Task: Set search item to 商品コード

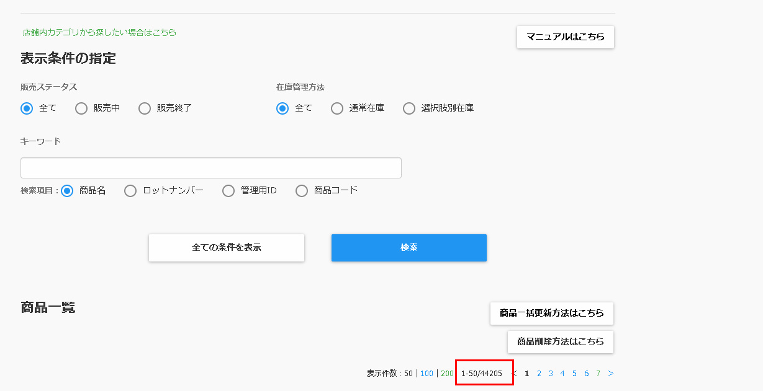Action: pos(302,191)
